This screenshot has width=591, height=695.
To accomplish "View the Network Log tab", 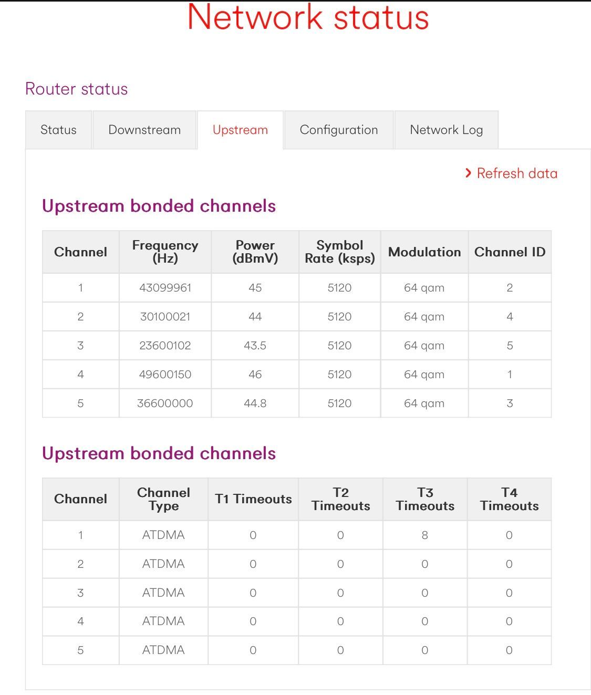I will [x=446, y=130].
